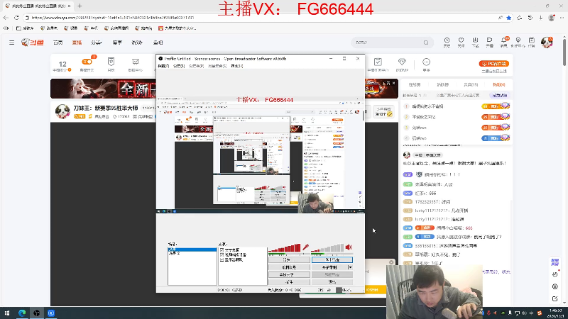This screenshot has width=568, height=319.
Task: Toggle the first source checkbox in OBS
Action: click(x=222, y=250)
